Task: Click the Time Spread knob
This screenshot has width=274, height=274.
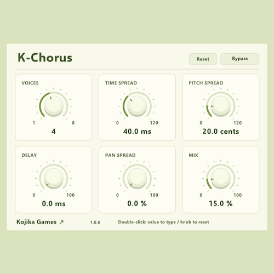Action: pyautogui.click(x=137, y=106)
